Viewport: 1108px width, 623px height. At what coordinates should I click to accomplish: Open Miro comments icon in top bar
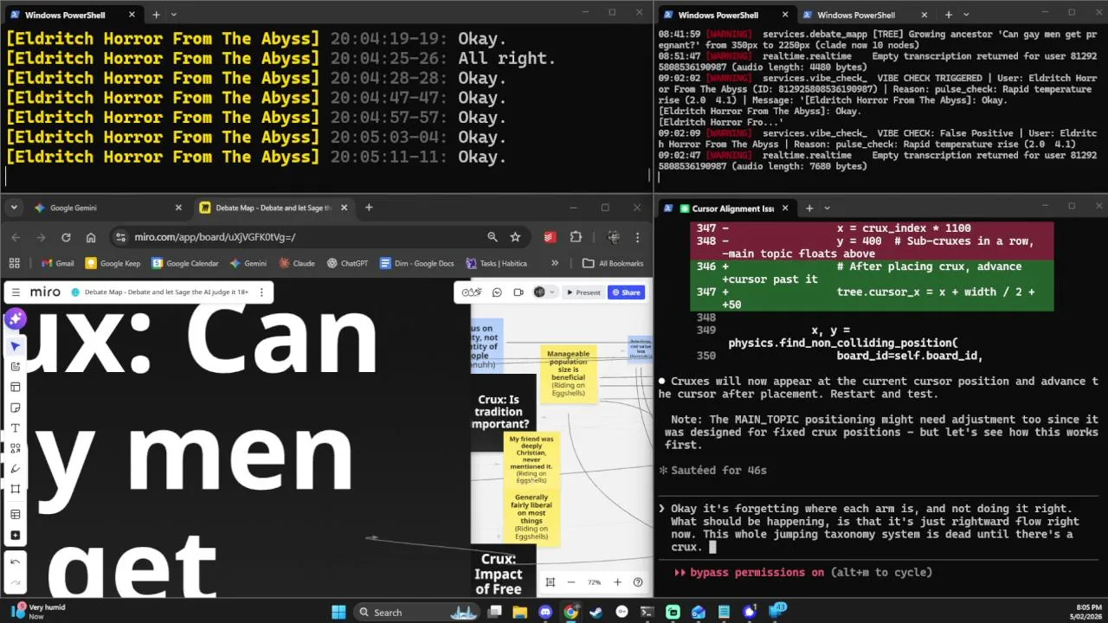[x=497, y=292]
